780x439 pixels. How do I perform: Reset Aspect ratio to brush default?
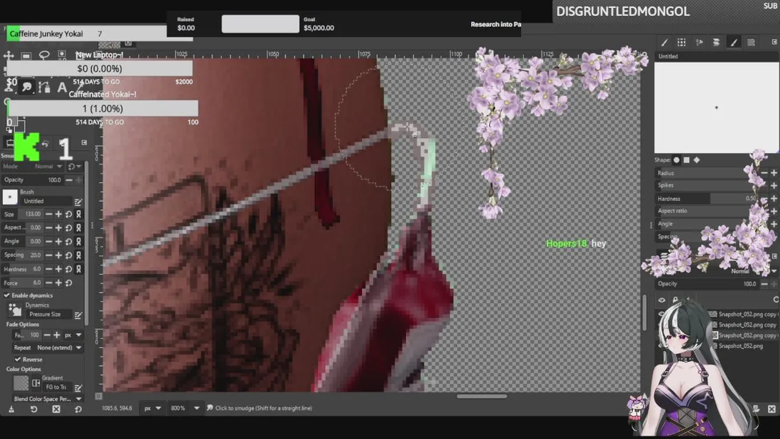(x=68, y=227)
